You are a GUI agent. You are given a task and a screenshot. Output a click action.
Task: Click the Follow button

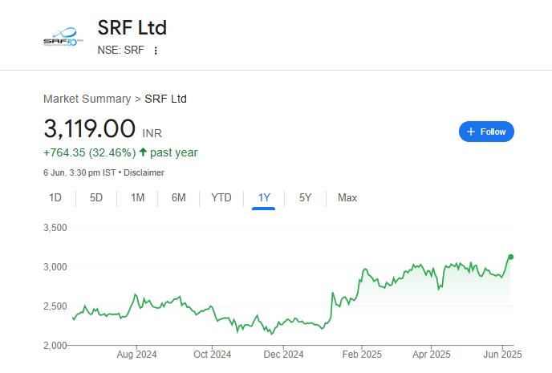[x=486, y=132]
